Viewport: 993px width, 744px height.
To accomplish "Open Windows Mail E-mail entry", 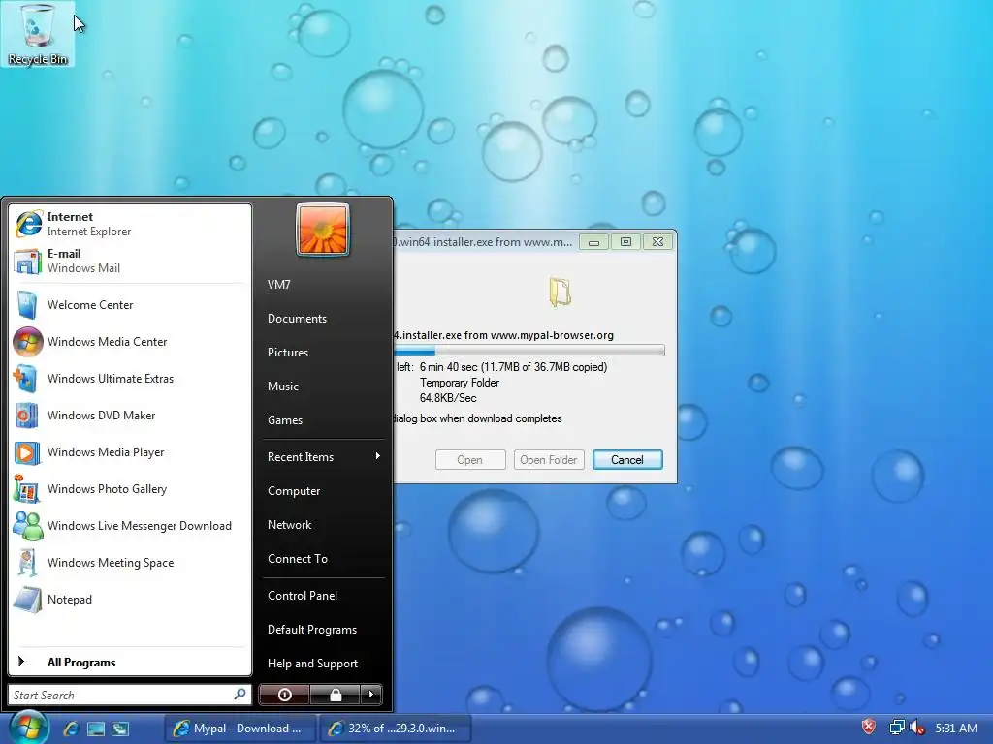I will [130, 261].
